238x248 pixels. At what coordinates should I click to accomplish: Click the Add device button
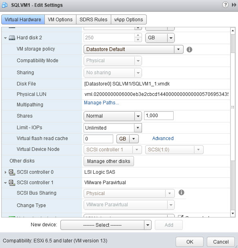coord(169,225)
